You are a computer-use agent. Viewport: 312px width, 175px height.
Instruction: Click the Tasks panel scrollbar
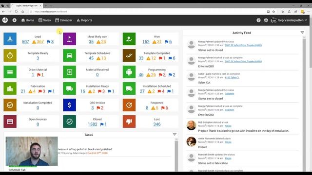tap(176, 155)
